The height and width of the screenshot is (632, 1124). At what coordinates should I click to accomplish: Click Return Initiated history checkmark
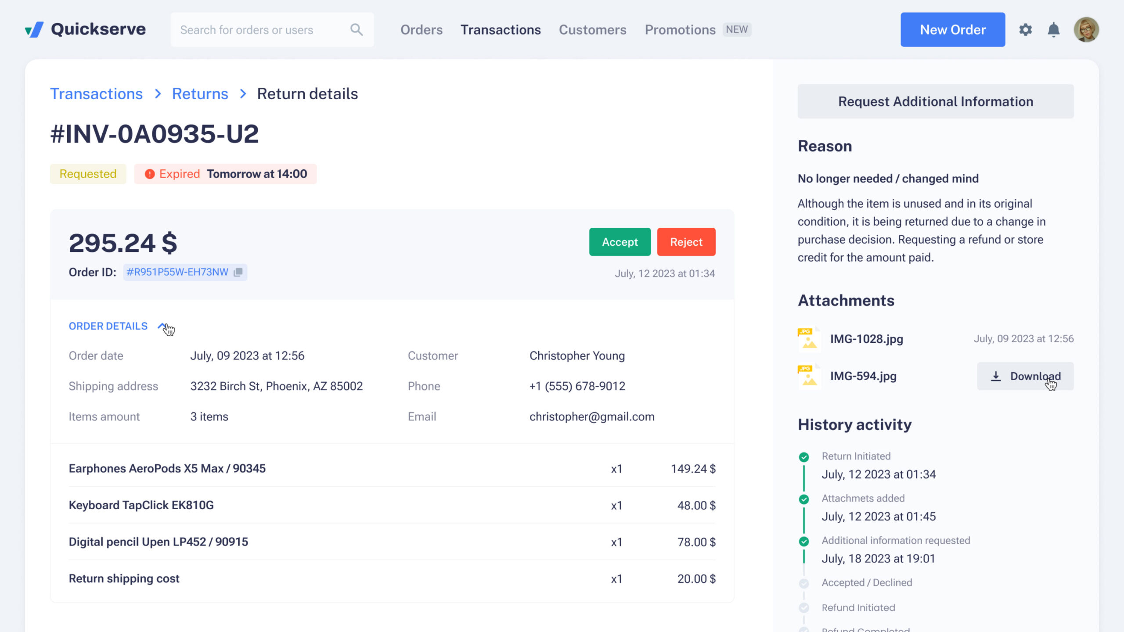(x=803, y=457)
